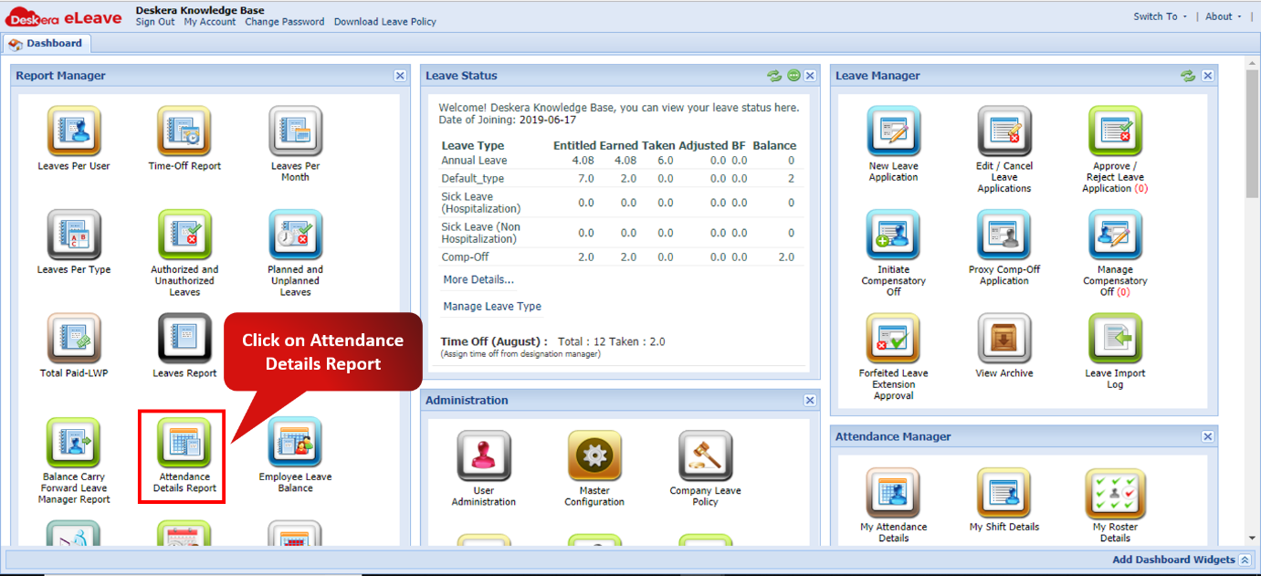This screenshot has height=576, width=1261.
Task: Open the View Archive icon
Action: [1004, 339]
